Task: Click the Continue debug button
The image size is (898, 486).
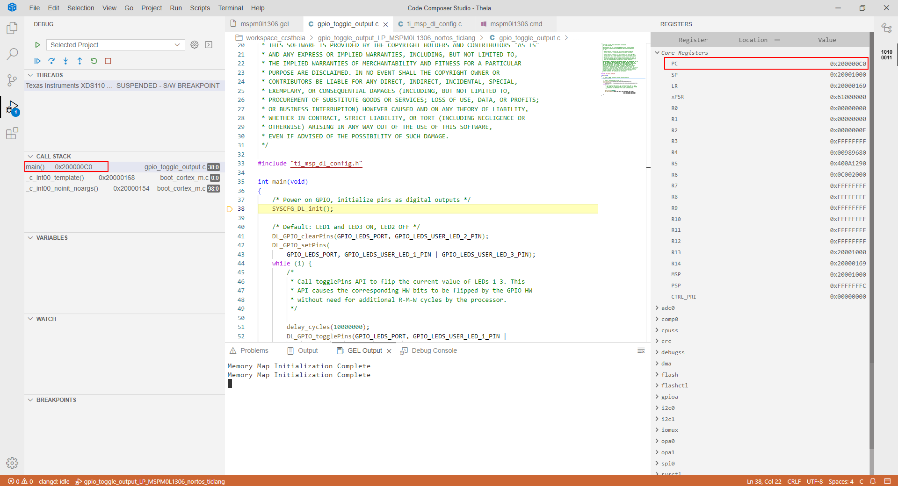Action: pyautogui.click(x=37, y=61)
